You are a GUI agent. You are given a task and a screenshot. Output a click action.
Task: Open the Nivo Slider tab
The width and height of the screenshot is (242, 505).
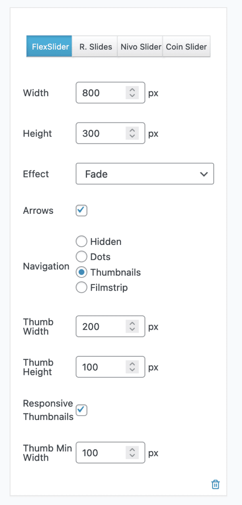pos(140,46)
